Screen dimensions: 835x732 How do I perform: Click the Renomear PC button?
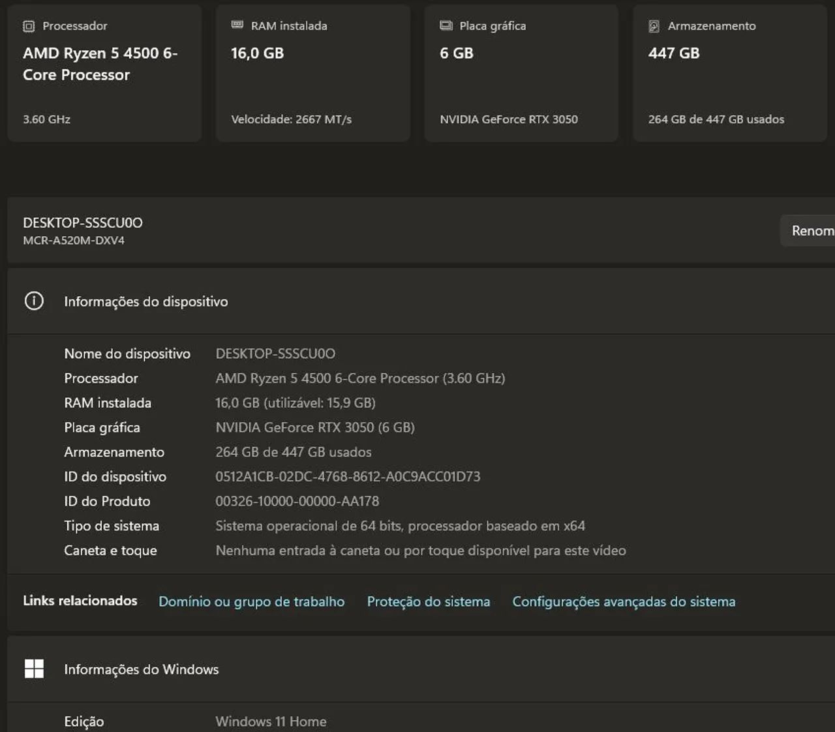808,230
